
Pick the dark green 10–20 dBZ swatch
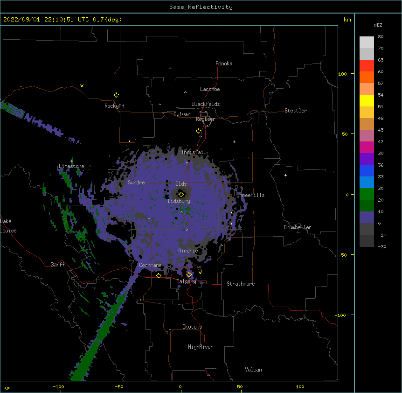(x=367, y=206)
